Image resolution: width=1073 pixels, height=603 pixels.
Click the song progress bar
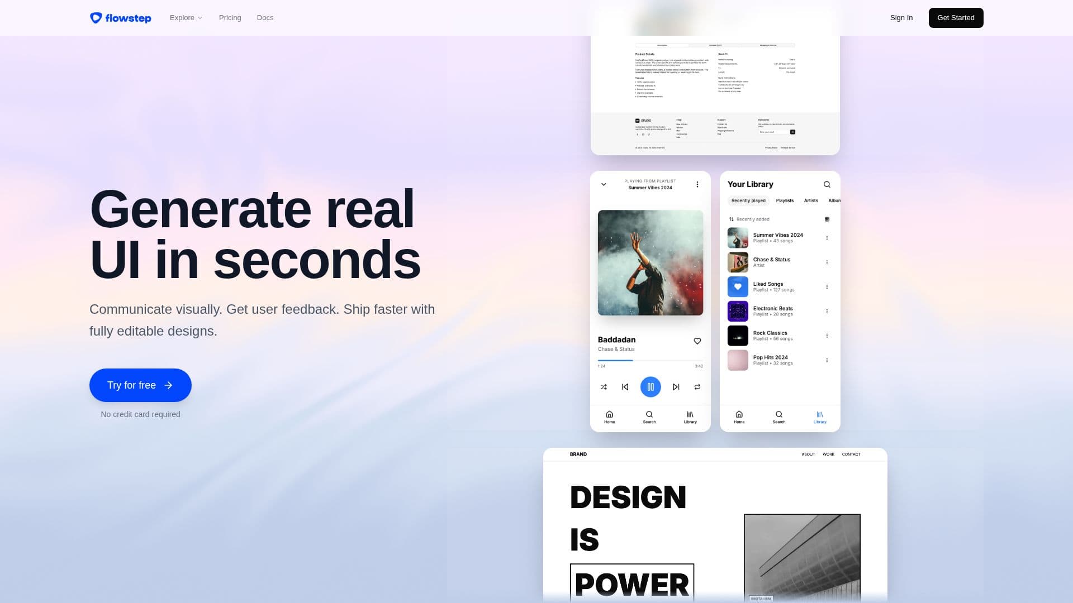[x=651, y=361]
